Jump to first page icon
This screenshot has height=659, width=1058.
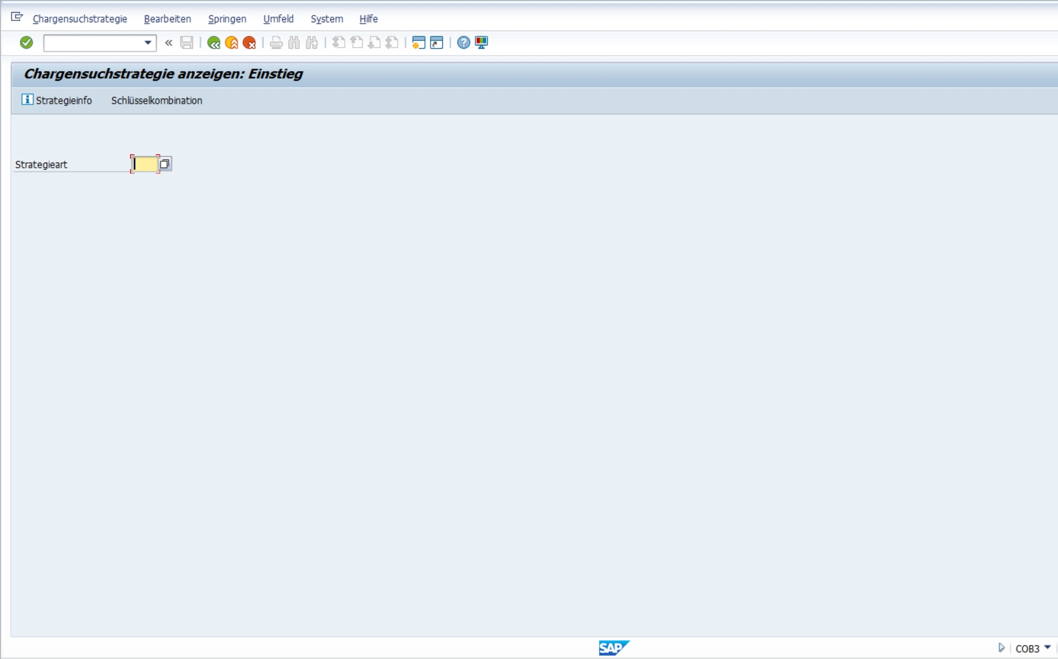(x=338, y=43)
